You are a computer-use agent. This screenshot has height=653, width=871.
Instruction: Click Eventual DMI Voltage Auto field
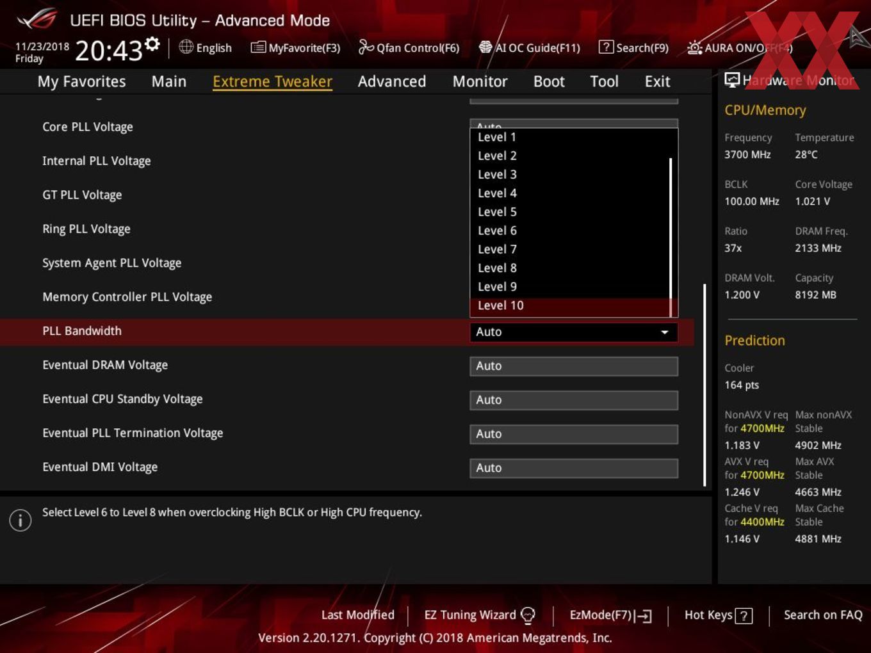574,468
